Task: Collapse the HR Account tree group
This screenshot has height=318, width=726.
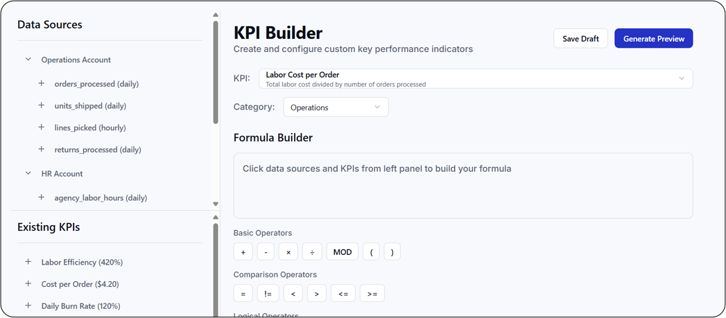Action: 28,173
